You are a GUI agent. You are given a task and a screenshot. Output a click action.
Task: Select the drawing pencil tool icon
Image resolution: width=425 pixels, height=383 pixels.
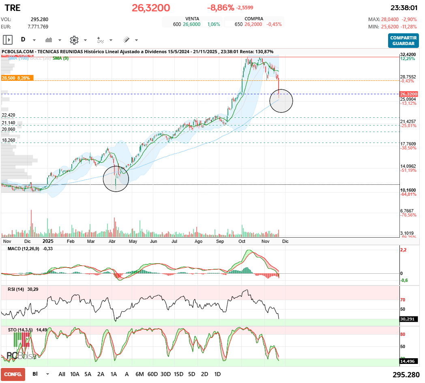pos(126,40)
